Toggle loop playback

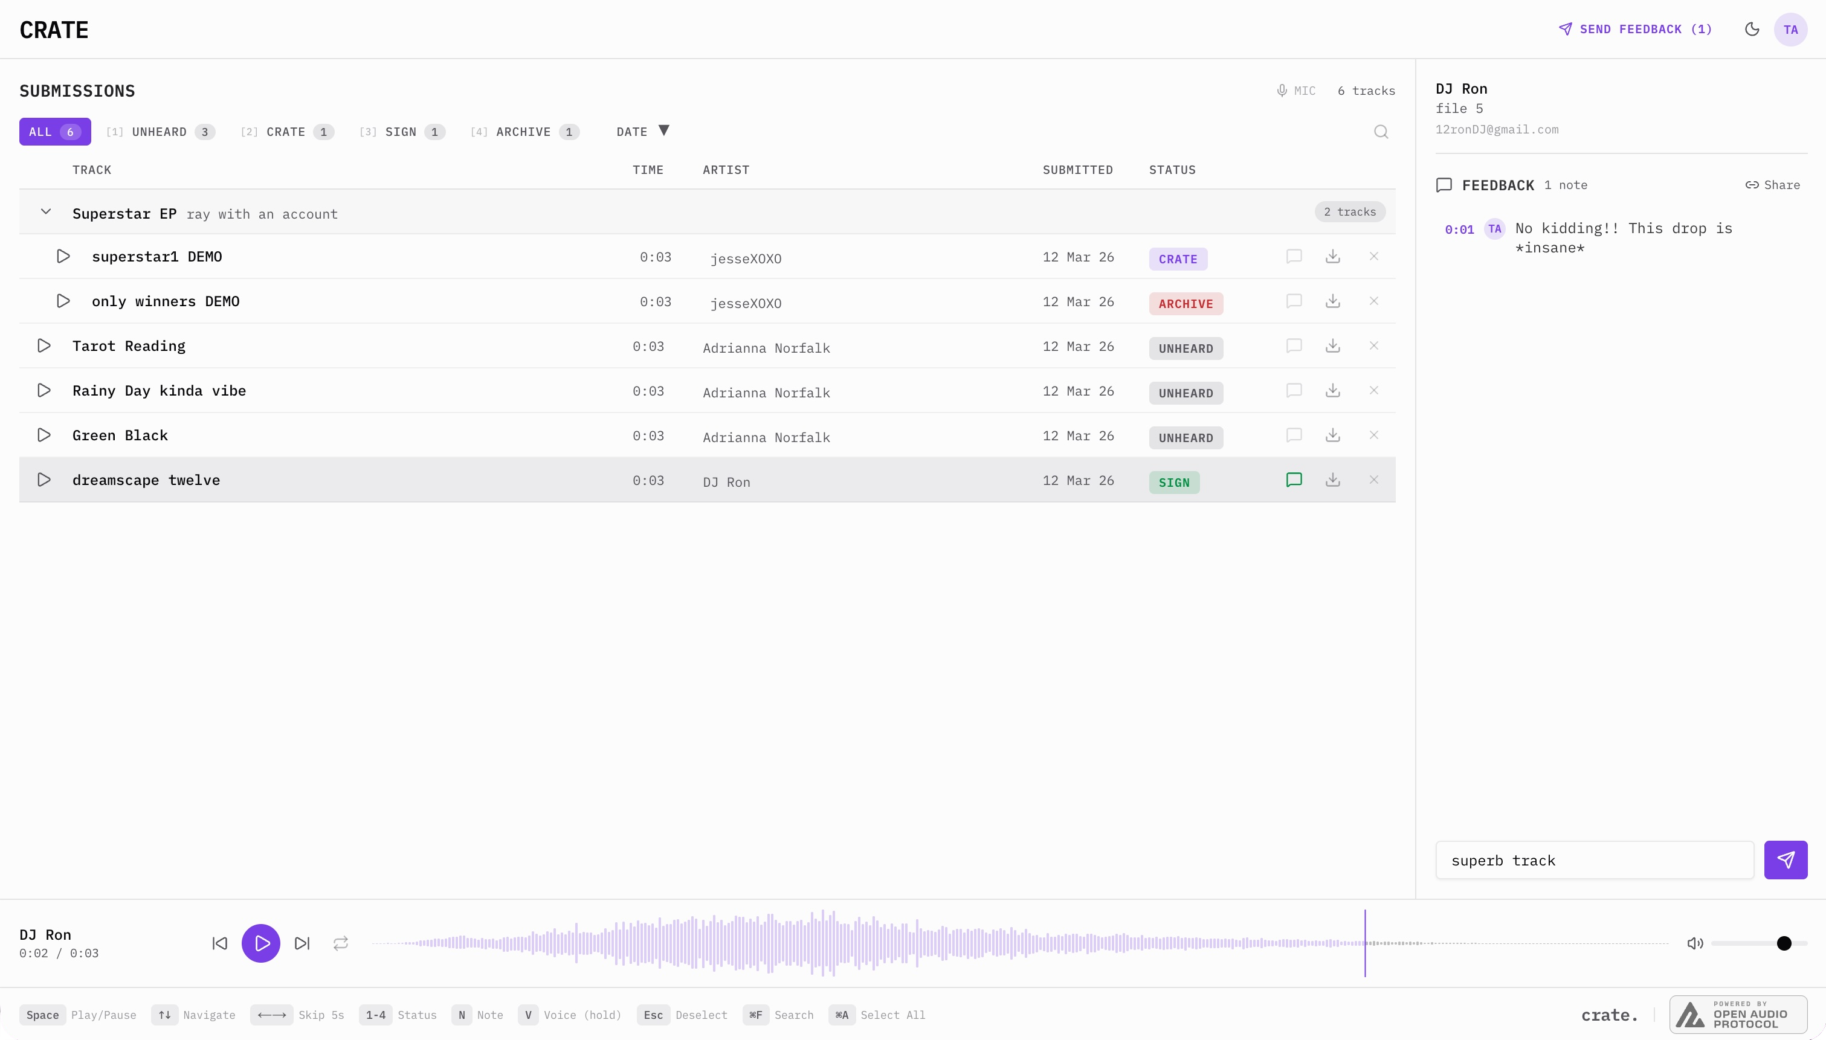pos(341,943)
